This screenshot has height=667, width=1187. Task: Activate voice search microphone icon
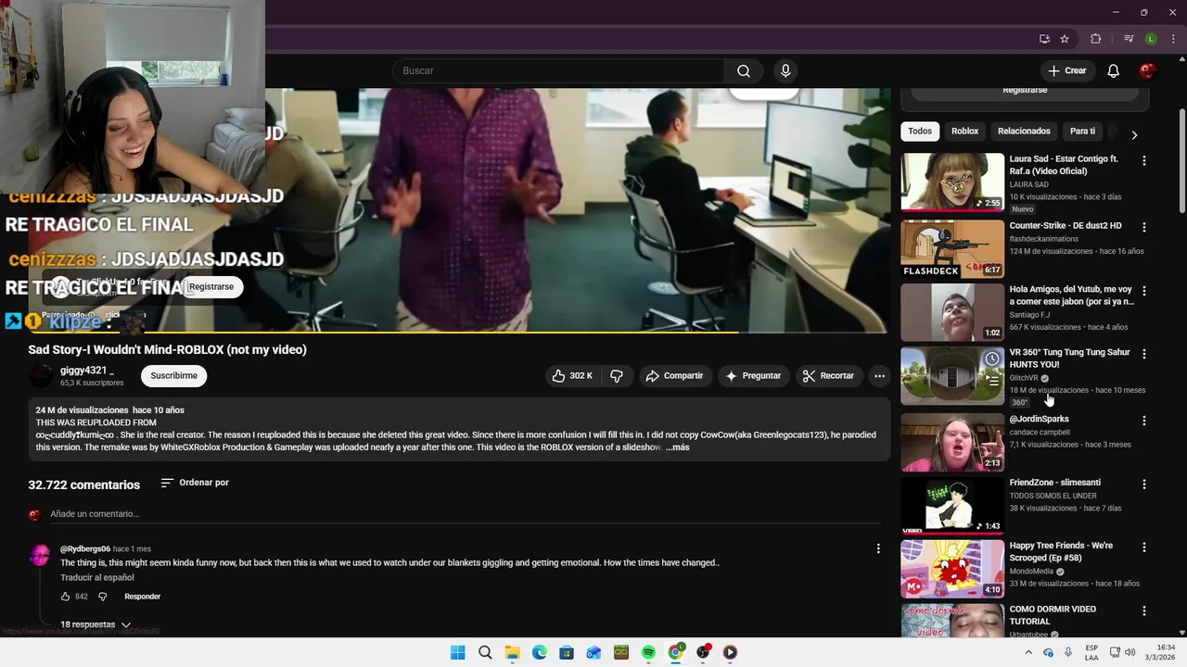[785, 71]
